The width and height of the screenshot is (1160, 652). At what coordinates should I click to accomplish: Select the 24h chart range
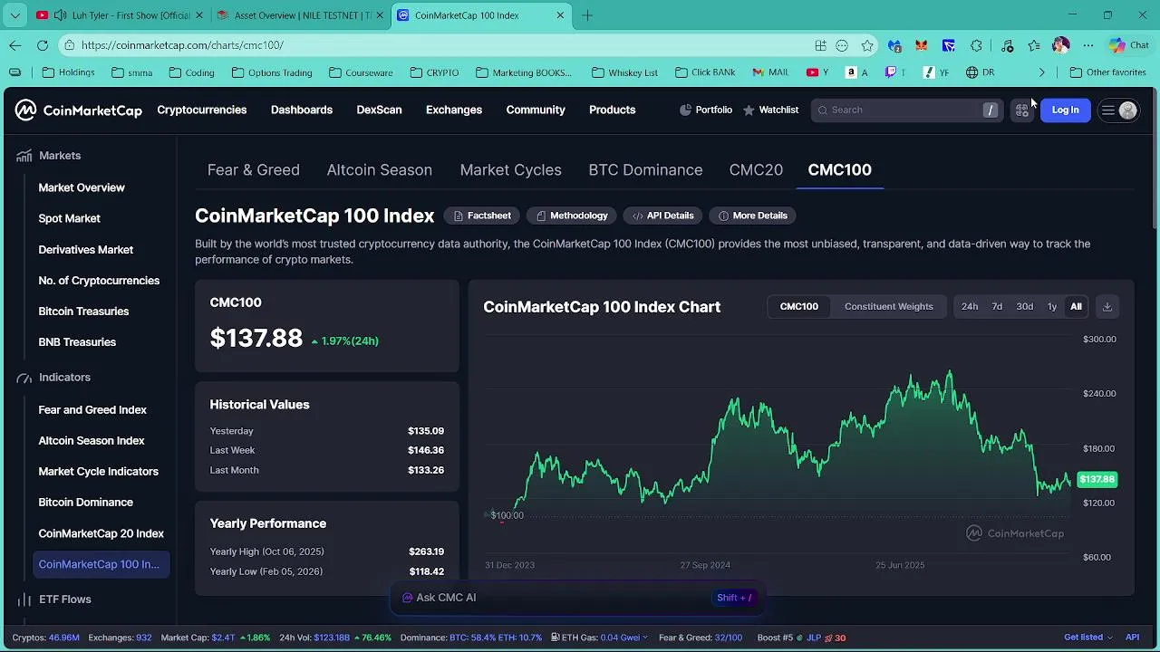pos(970,306)
